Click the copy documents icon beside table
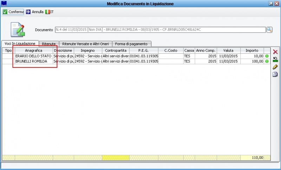Screen dimensions: 281x170 (275, 74)
